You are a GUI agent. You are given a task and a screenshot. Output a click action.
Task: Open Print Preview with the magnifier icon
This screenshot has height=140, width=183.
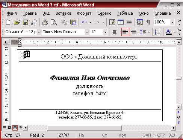coord(54,22)
